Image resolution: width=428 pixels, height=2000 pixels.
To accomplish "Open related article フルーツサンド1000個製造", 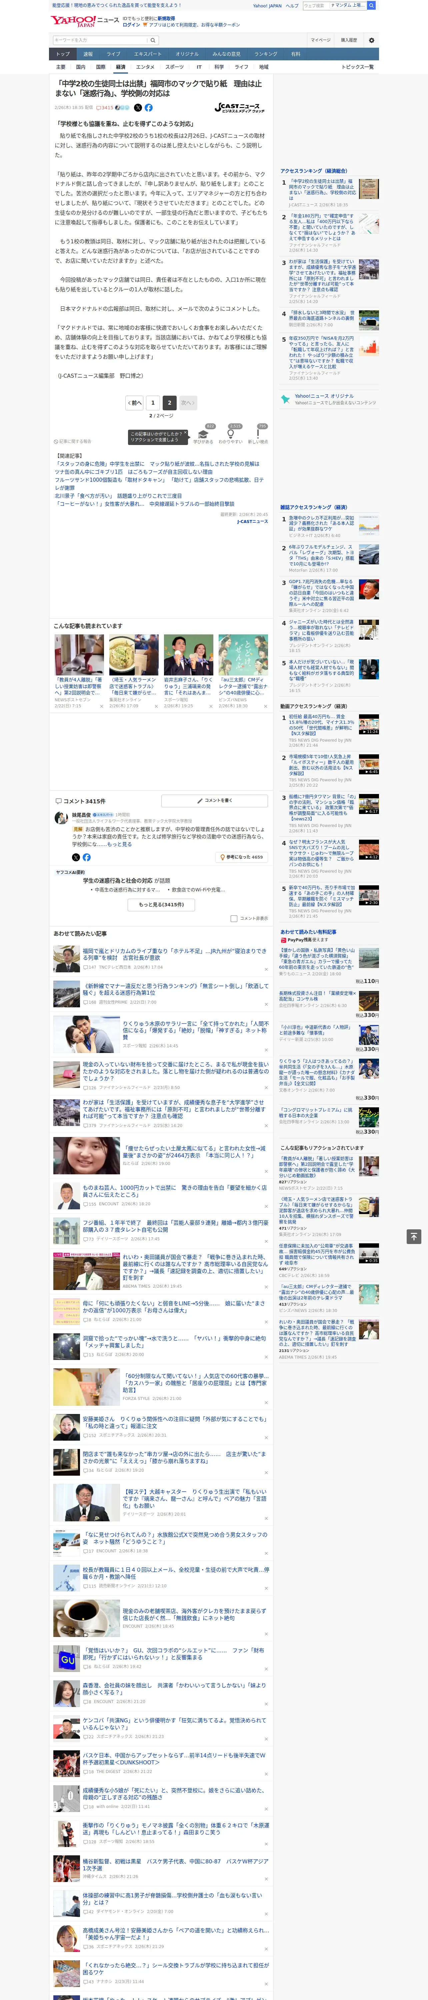I will [159, 484].
